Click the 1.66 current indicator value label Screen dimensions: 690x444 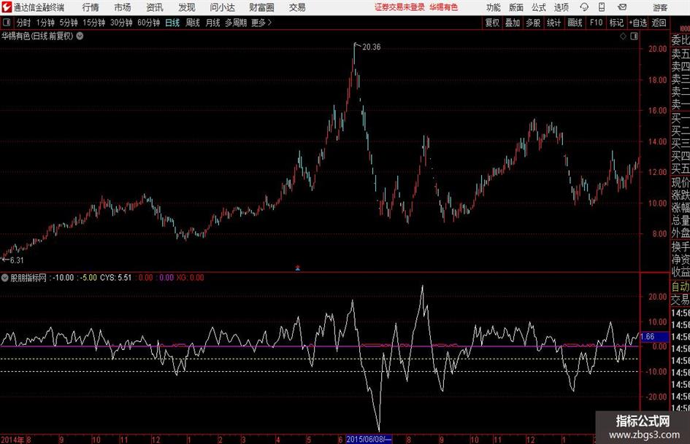654,337
